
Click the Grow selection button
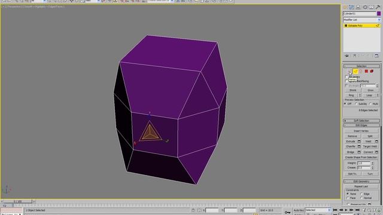click(370, 90)
